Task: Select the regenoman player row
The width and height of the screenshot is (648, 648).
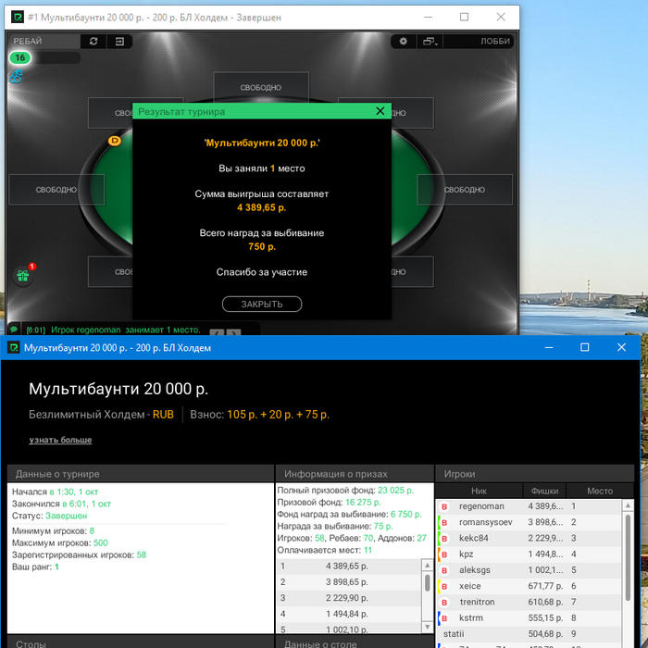Action: click(529, 506)
